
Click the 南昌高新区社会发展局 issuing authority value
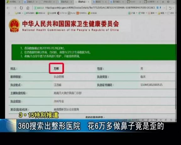[66, 109]
